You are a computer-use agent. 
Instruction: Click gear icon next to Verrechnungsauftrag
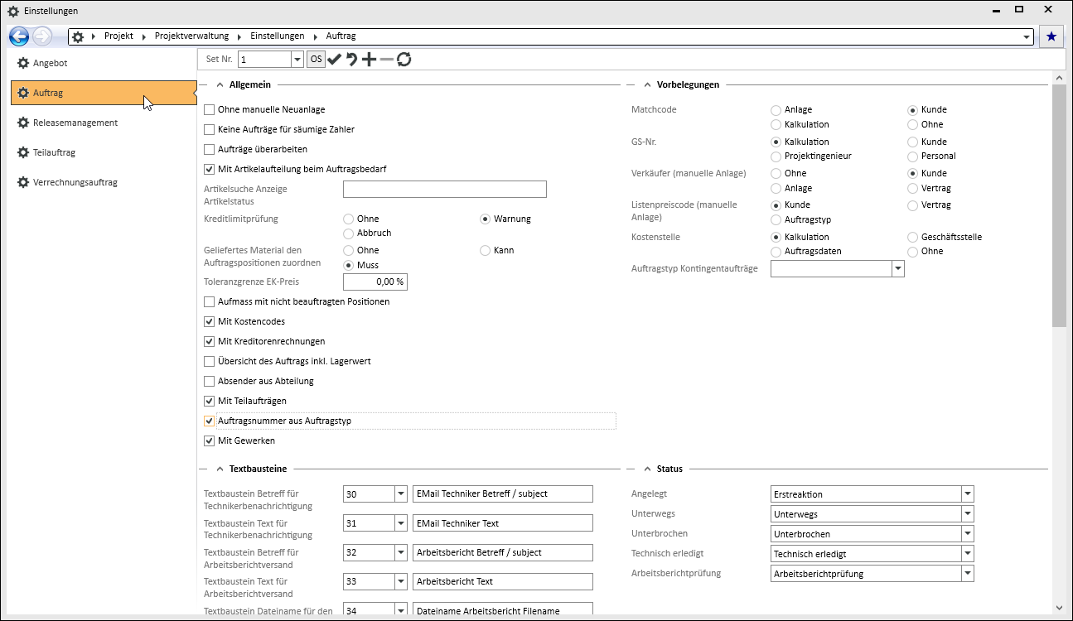[x=23, y=182]
